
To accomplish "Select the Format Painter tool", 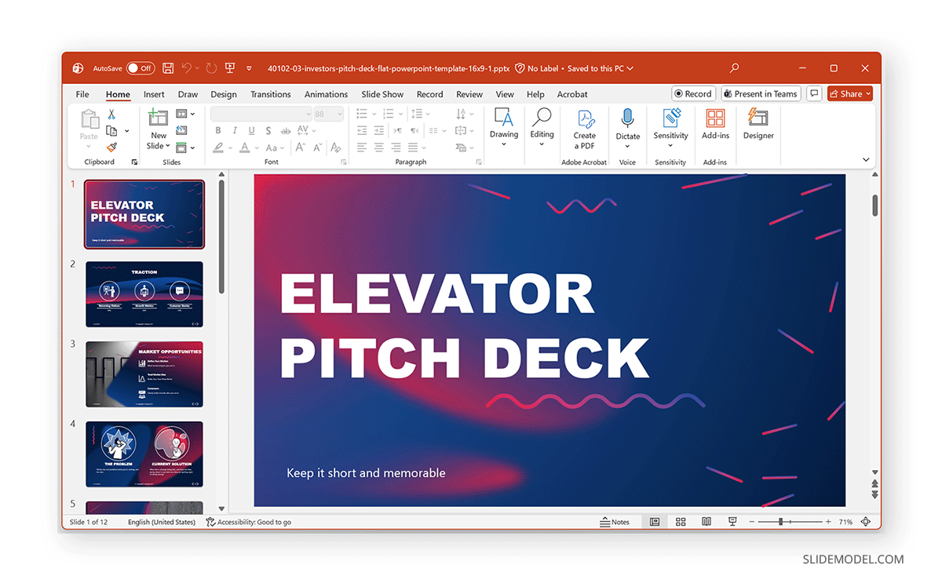I will [x=111, y=148].
